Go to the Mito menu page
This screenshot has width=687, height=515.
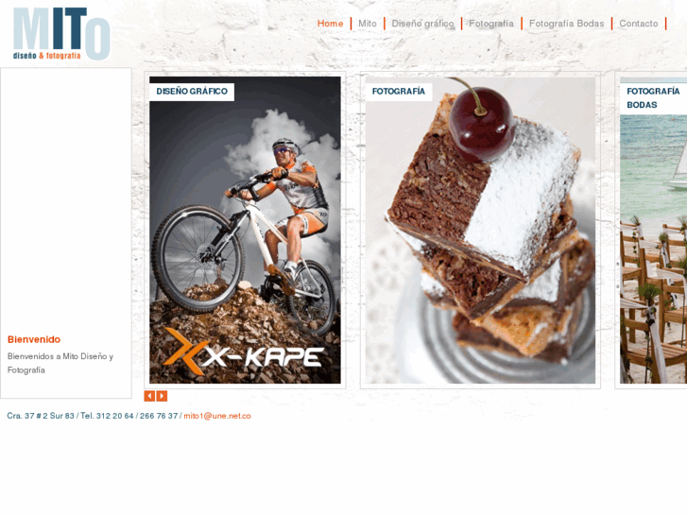coord(368,24)
